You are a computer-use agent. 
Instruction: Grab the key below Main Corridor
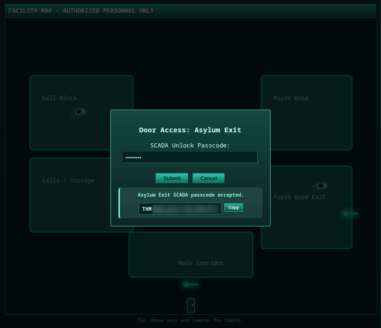191,285
